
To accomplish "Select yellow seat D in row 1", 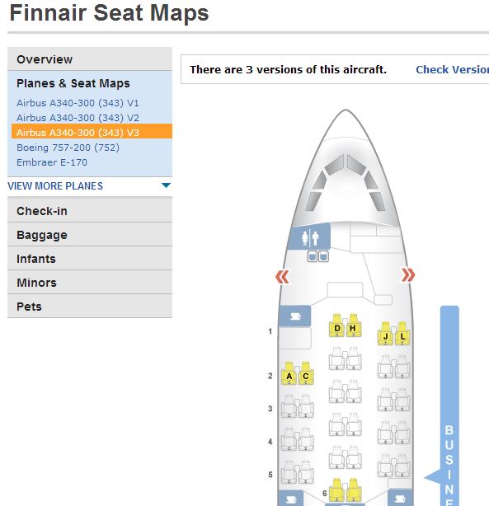I will click(337, 326).
